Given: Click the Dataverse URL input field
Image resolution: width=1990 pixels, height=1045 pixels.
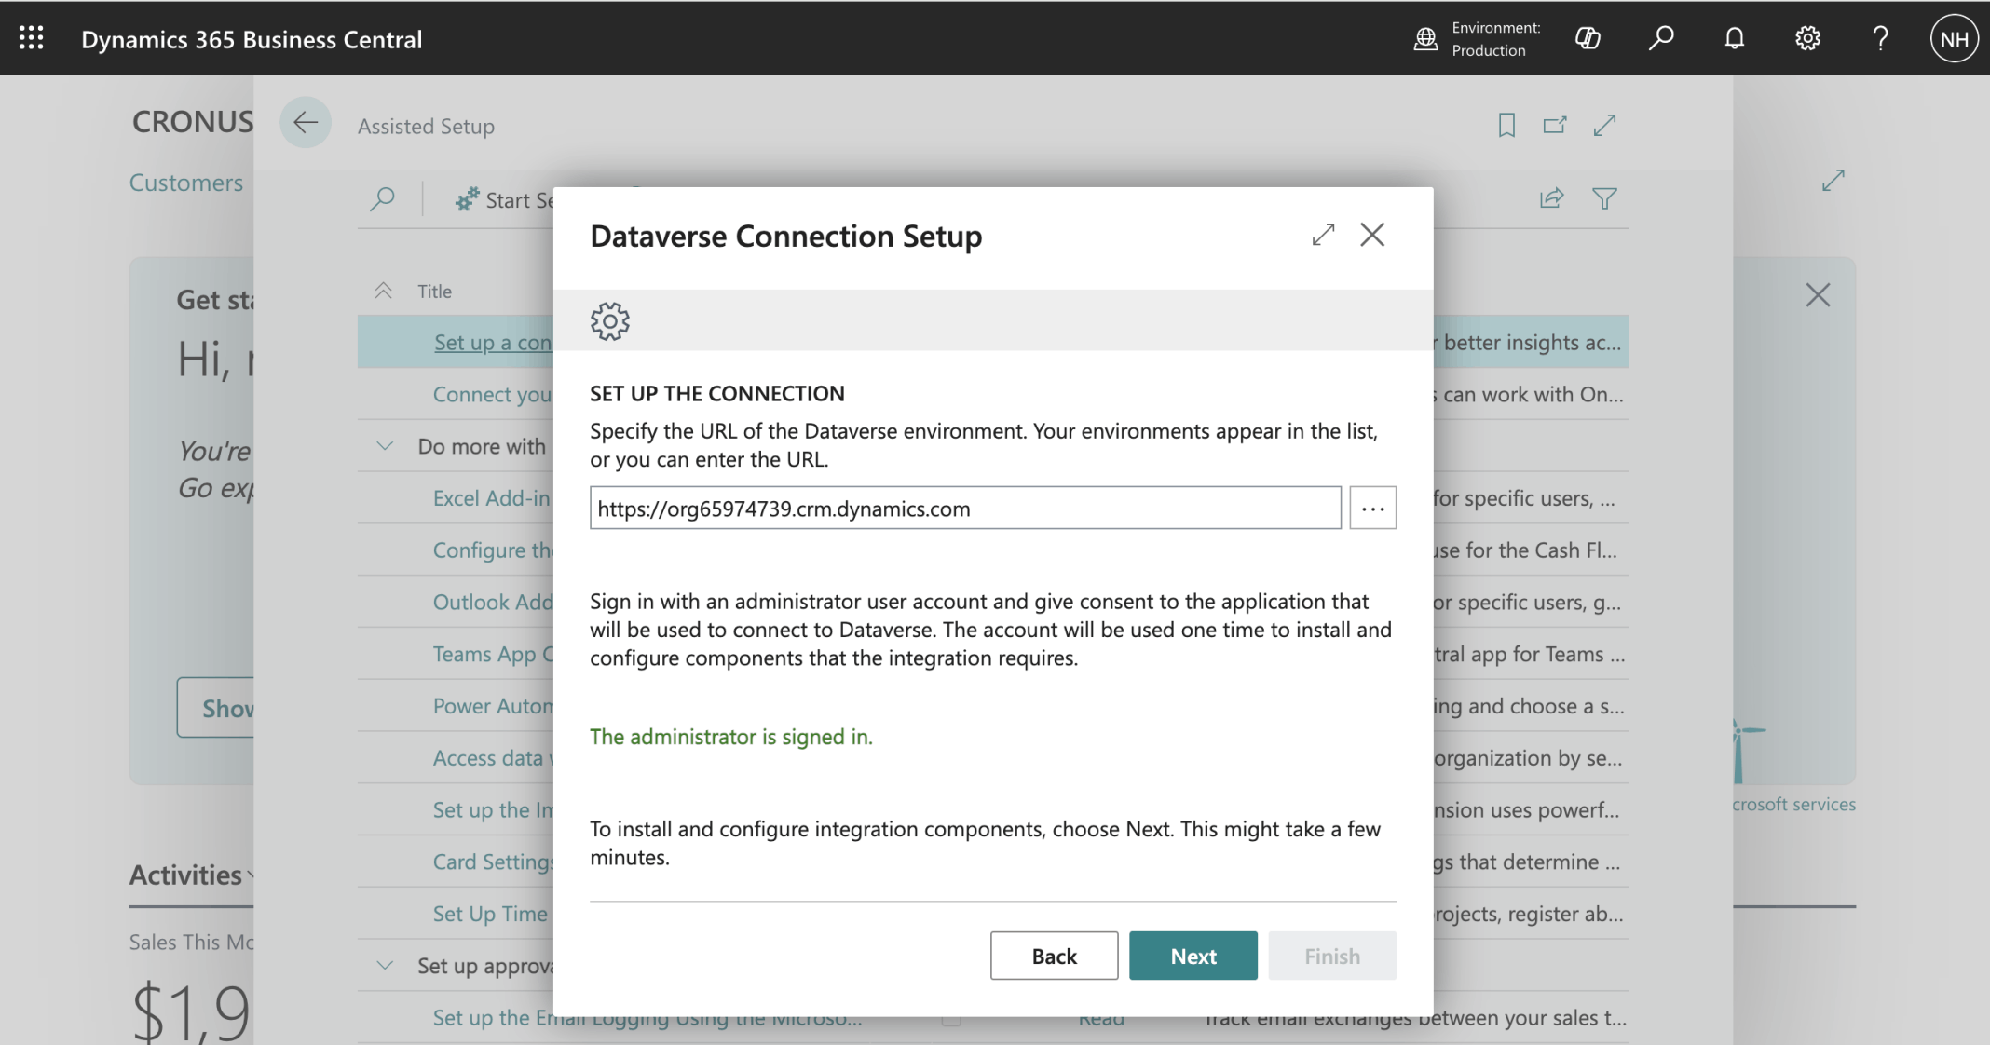Looking at the screenshot, I should tap(964, 509).
